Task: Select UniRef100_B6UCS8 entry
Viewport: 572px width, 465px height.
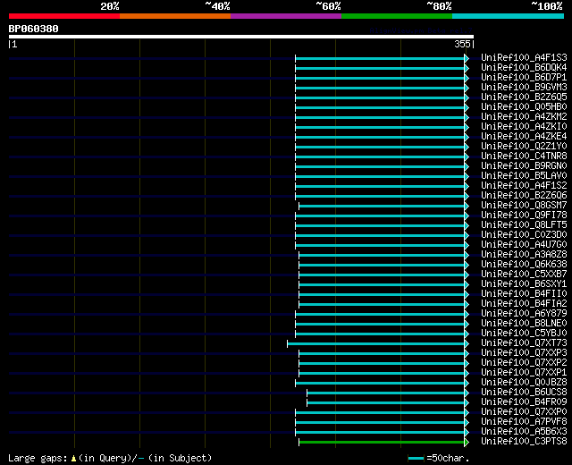Action: pos(524,393)
